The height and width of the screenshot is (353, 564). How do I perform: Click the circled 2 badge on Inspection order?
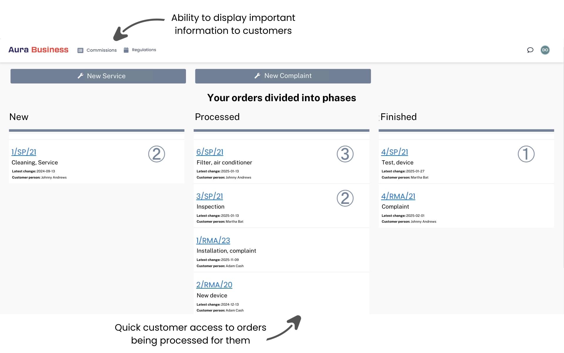click(345, 198)
